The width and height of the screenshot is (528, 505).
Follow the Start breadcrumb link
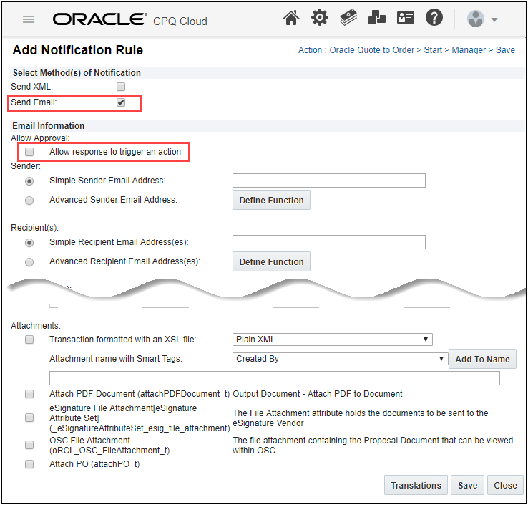coord(433,50)
